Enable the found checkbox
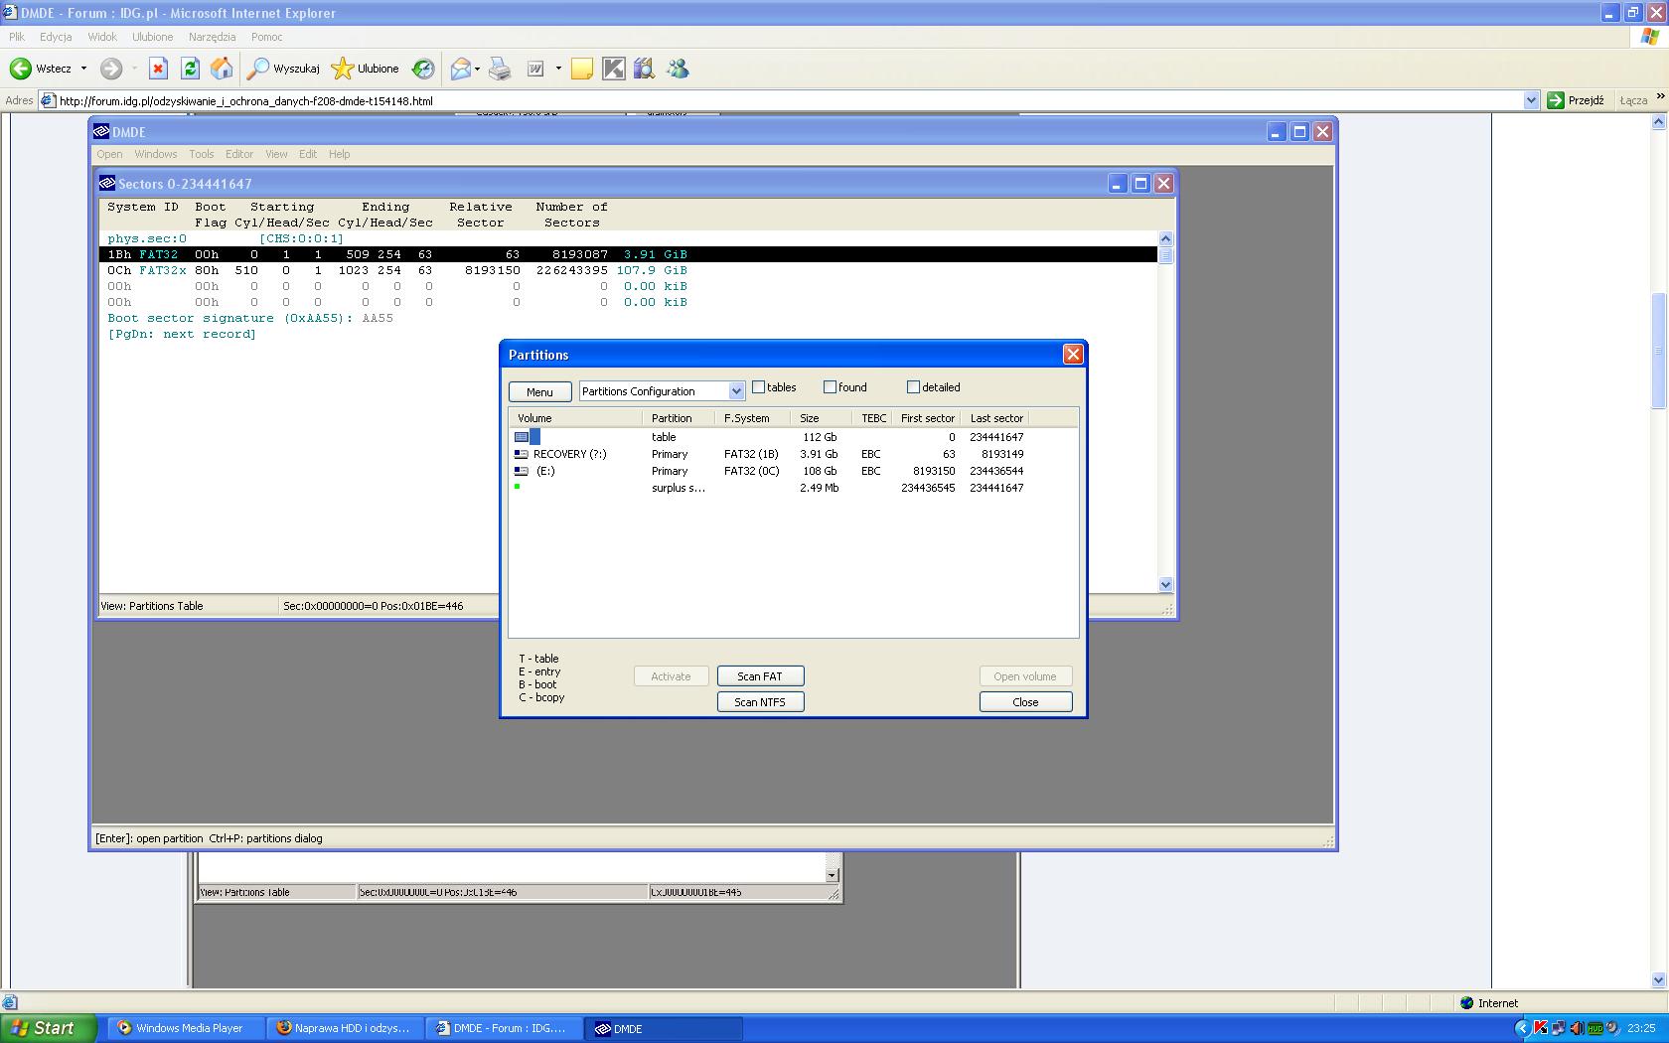 click(831, 387)
